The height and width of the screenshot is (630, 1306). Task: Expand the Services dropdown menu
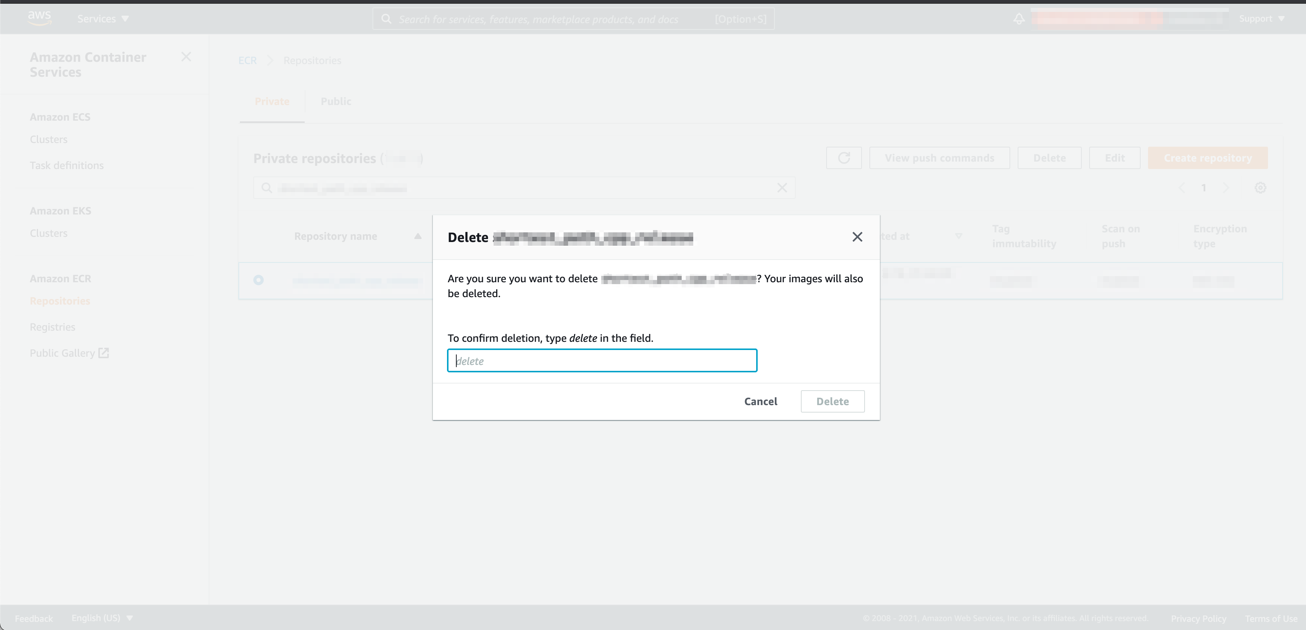103,19
